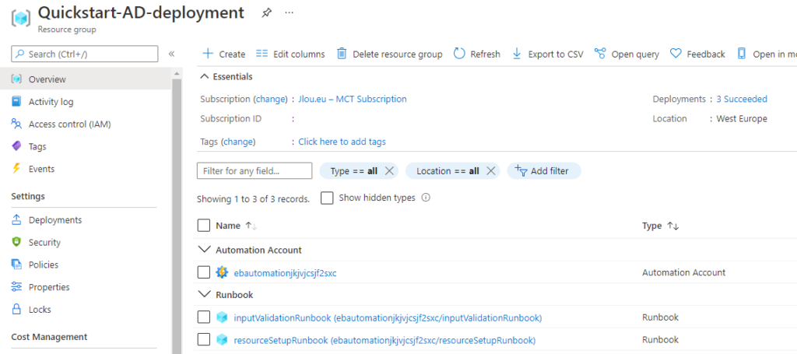Check the ebautomationjkjvjcsjf2sxc row checkbox
This screenshot has height=354, width=797.
(203, 273)
